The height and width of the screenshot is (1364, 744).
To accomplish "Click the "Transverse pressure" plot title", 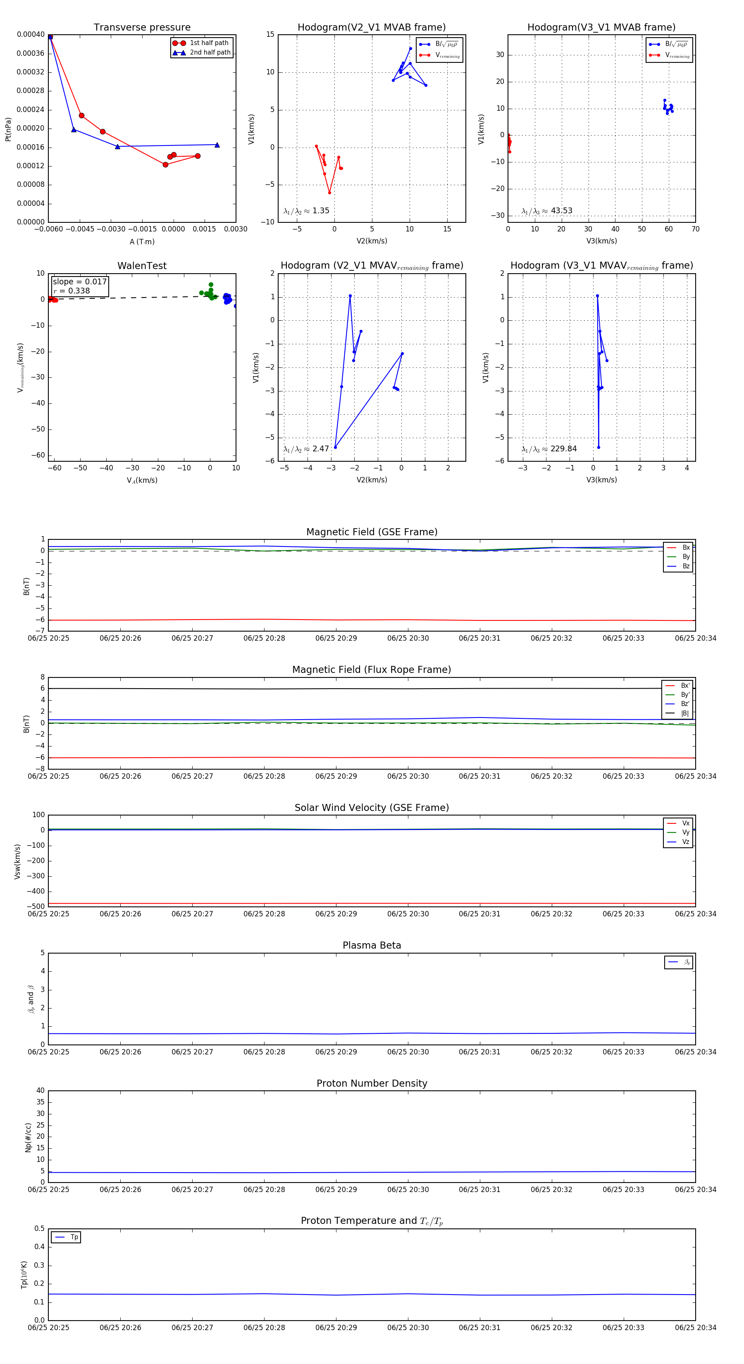I will tap(142, 27).
